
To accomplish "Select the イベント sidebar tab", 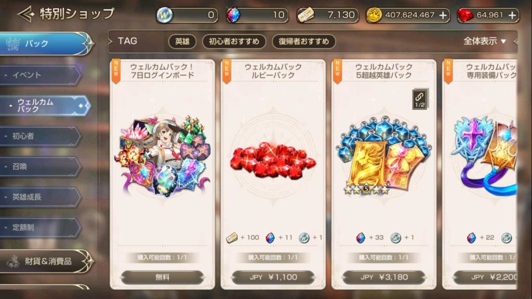I will coord(40,75).
